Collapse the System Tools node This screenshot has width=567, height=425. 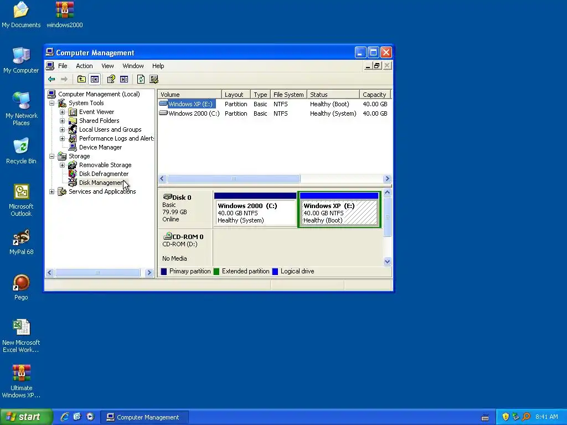[x=51, y=103]
